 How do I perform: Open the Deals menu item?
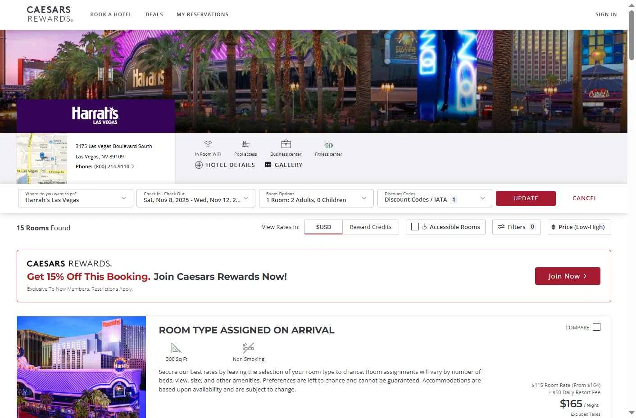154,14
